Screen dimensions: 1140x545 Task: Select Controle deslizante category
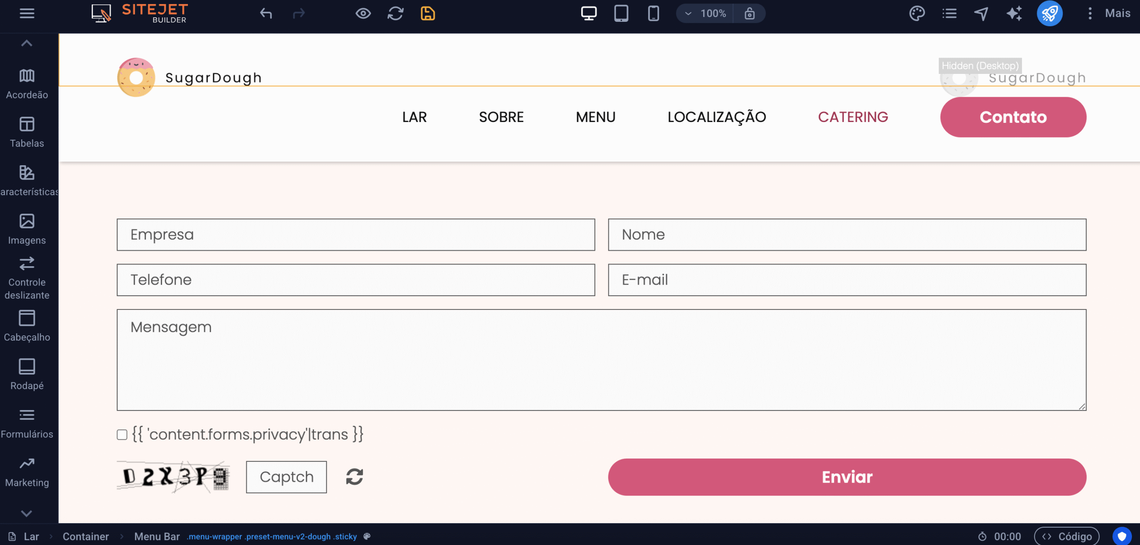(x=27, y=278)
